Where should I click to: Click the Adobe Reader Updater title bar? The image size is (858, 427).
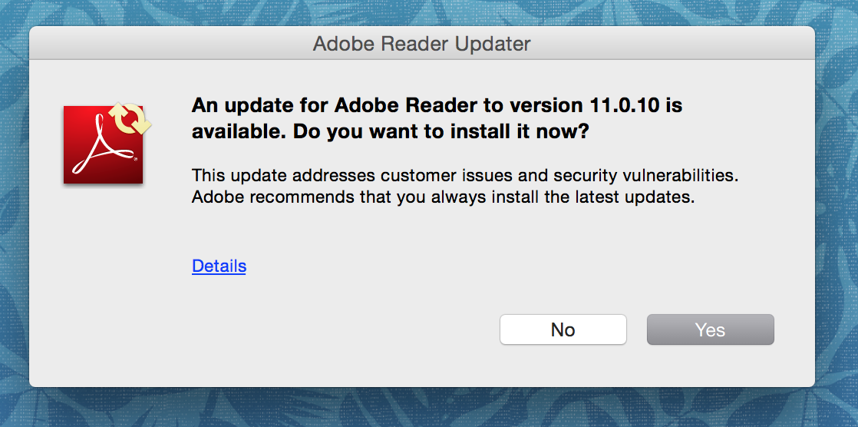422,43
